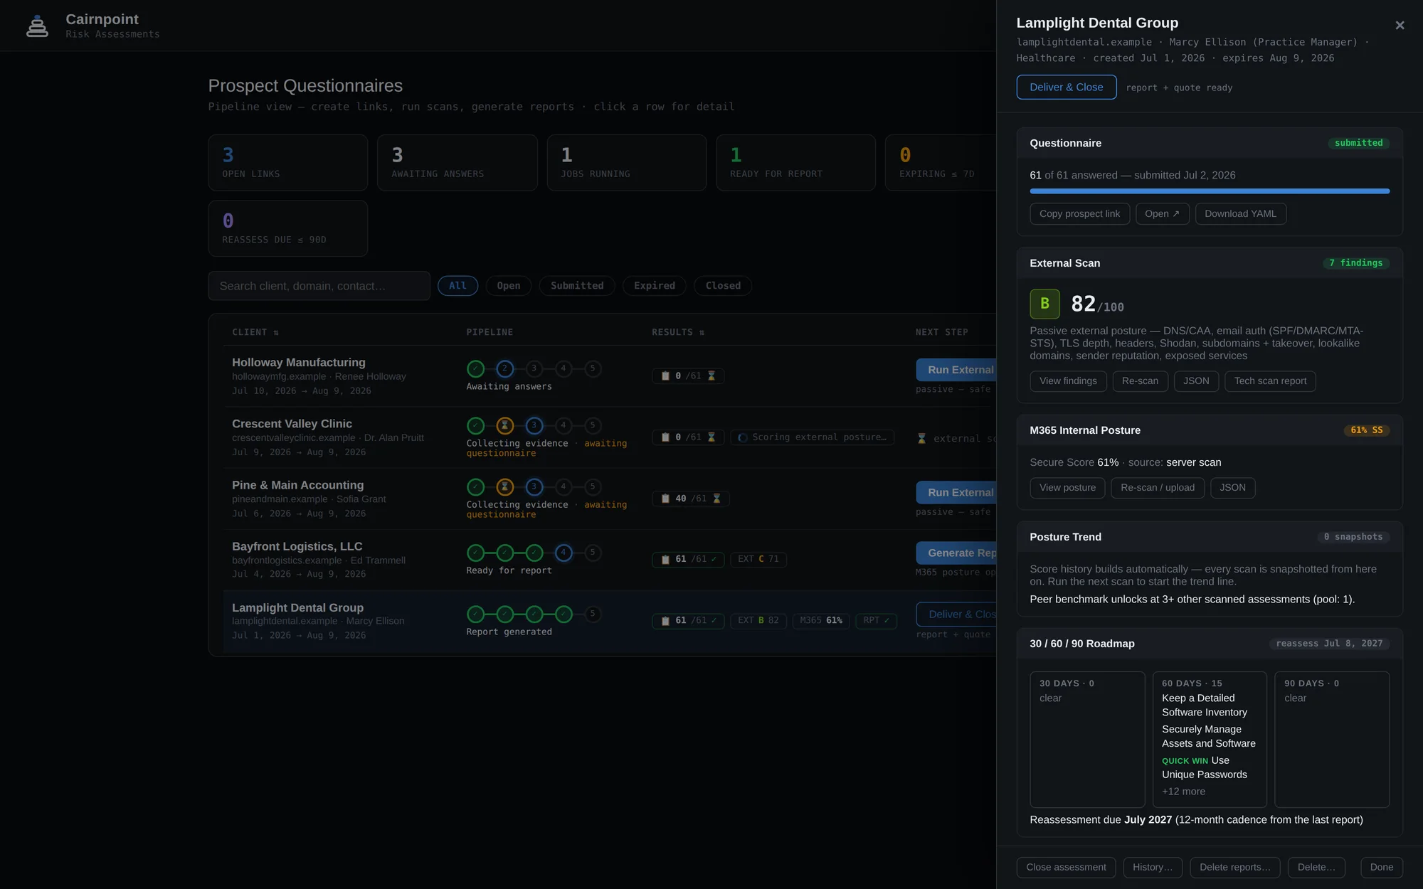The height and width of the screenshot is (889, 1423).
Task: Click Lamplight M365 61% chip
Action: click(x=820, y=620)
